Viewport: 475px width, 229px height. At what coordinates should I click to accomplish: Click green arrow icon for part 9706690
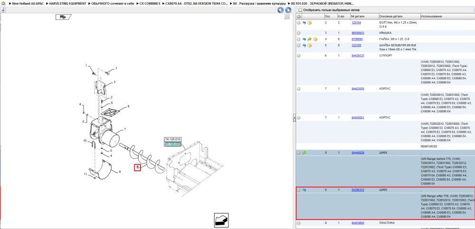pyautogui.click(x=310, y=39)
